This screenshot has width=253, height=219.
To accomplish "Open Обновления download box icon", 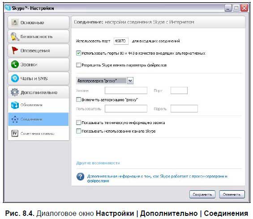I will point(15,105).
